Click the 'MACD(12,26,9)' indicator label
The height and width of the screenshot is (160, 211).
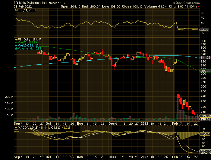(28, 128)
